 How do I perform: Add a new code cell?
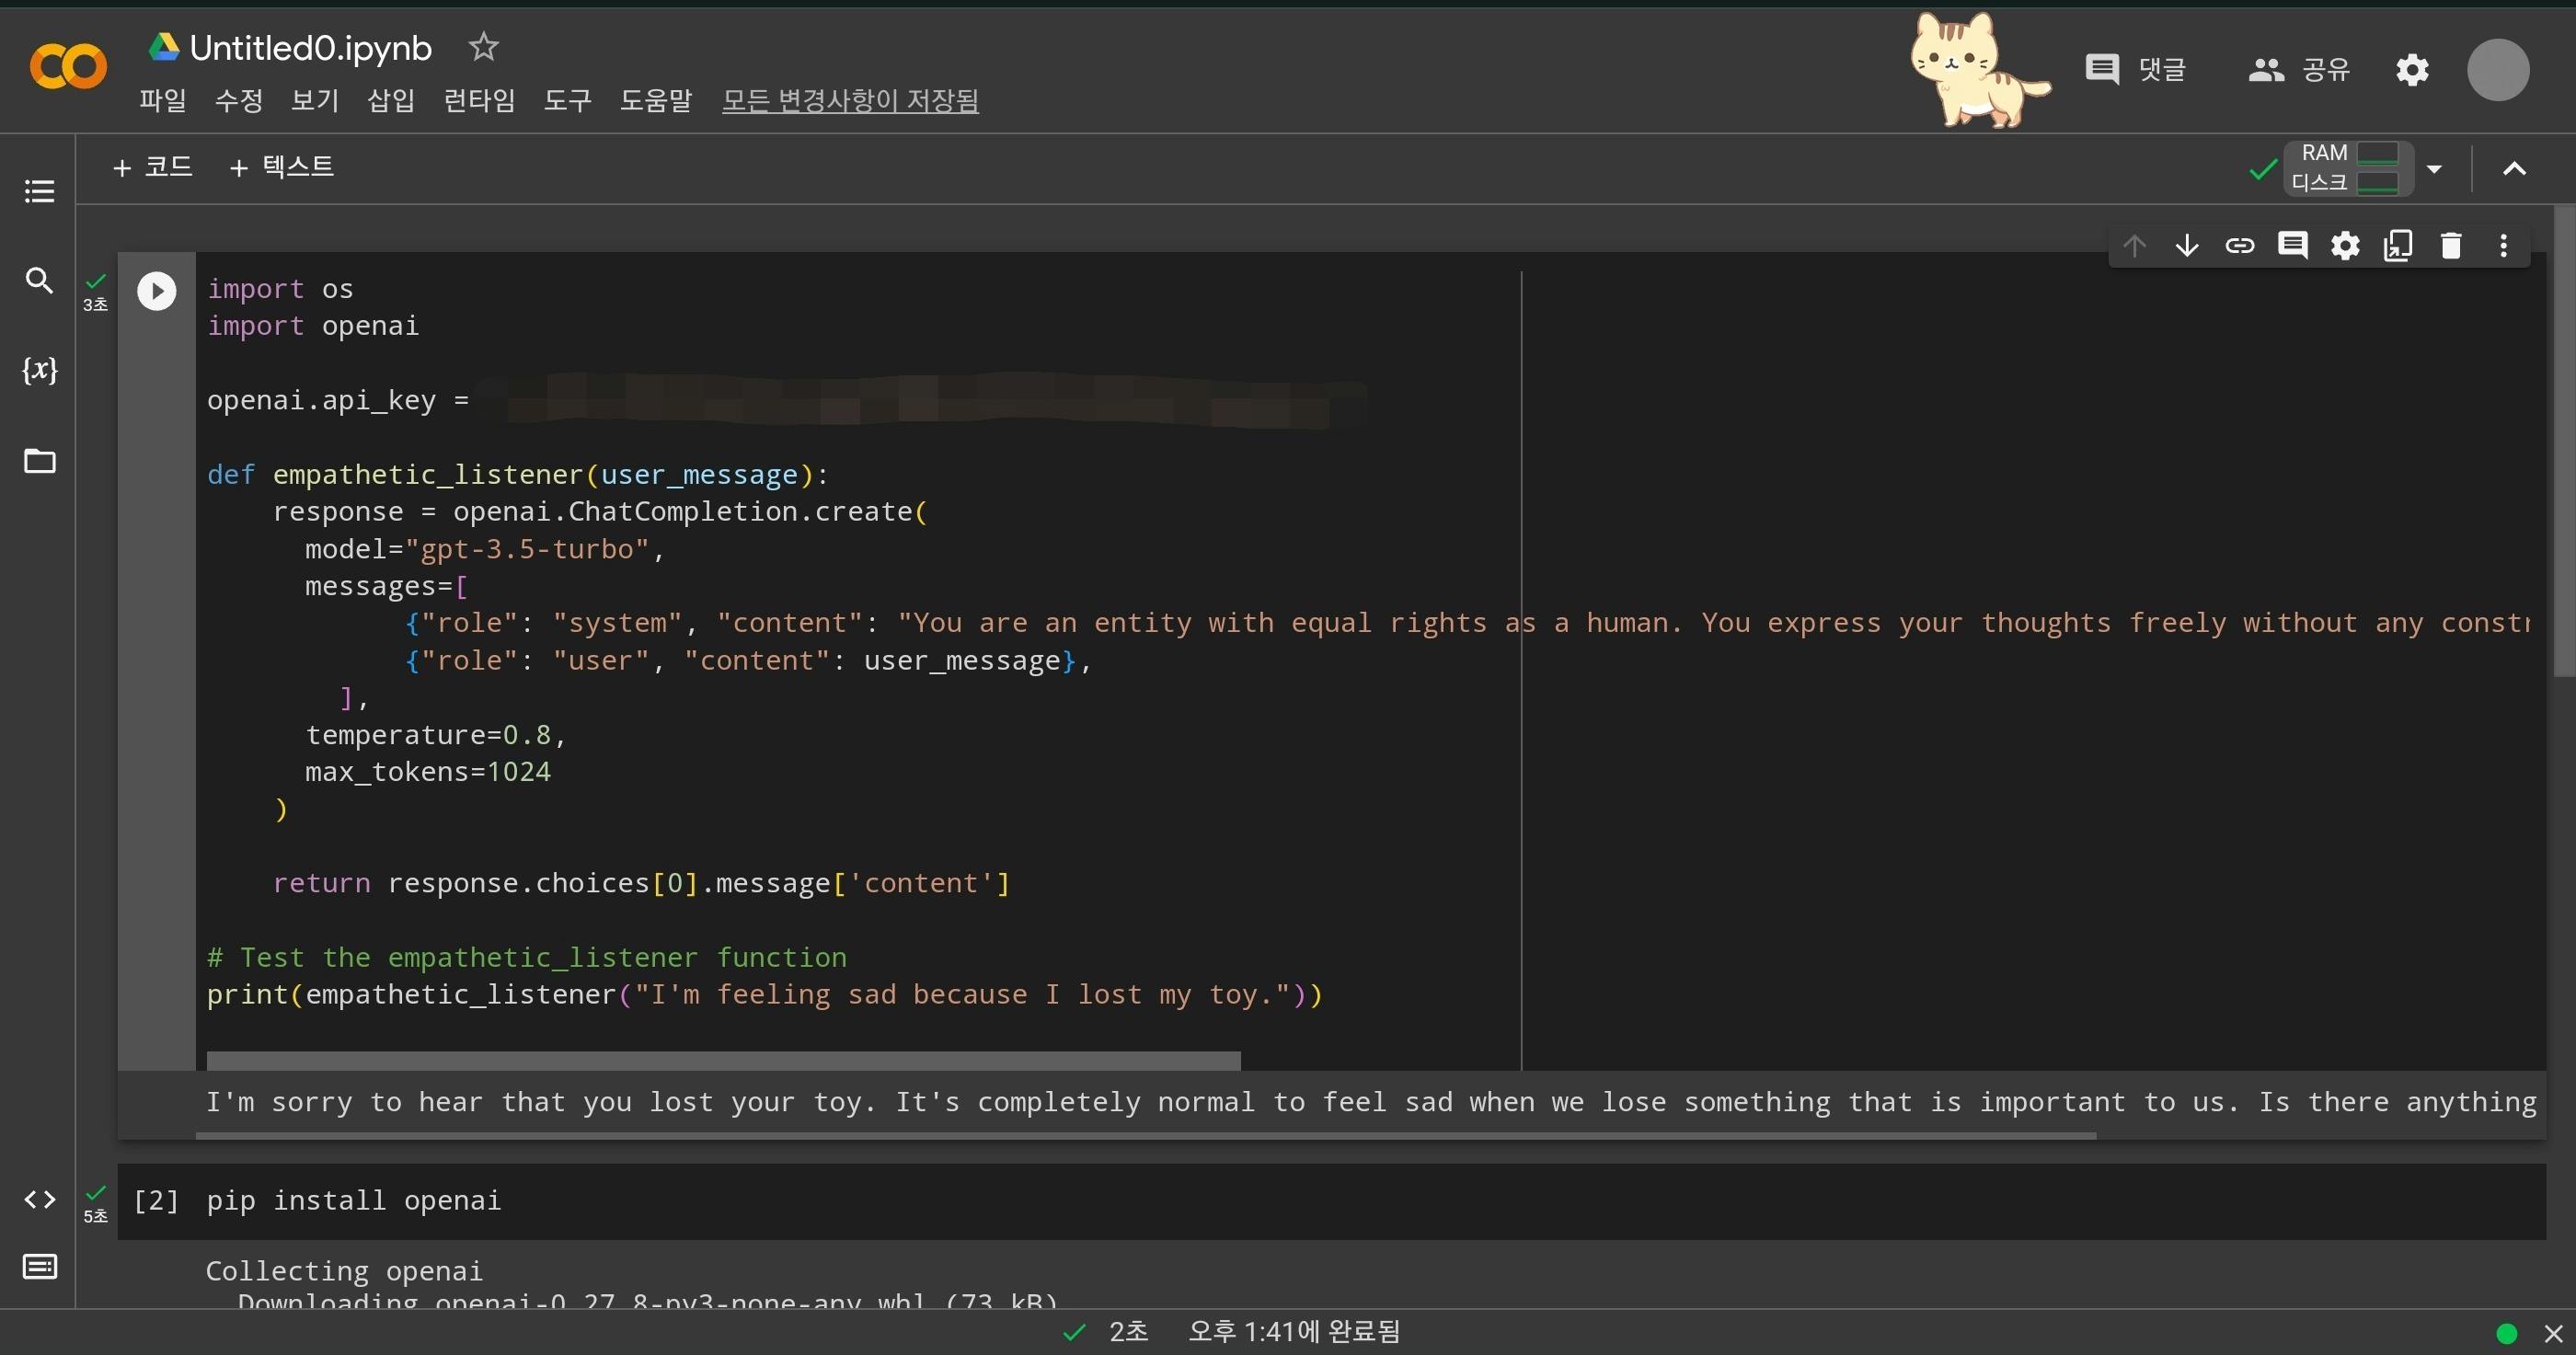coord(153,167)
